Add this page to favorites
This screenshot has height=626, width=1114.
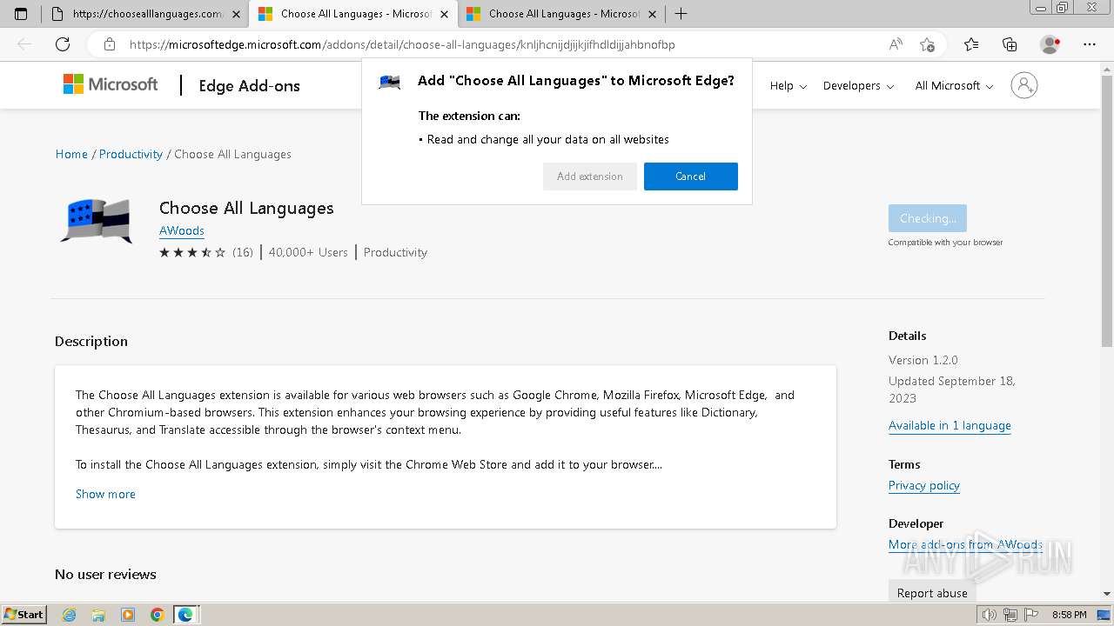click(927, 44)
